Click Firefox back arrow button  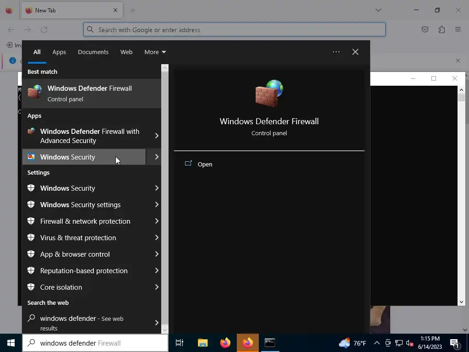click(11, 29)
